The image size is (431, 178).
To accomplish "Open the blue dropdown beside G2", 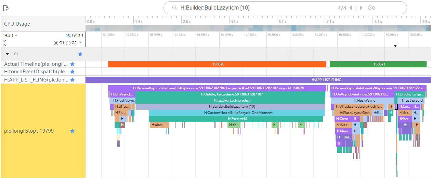I will click(x=81, y=43).
